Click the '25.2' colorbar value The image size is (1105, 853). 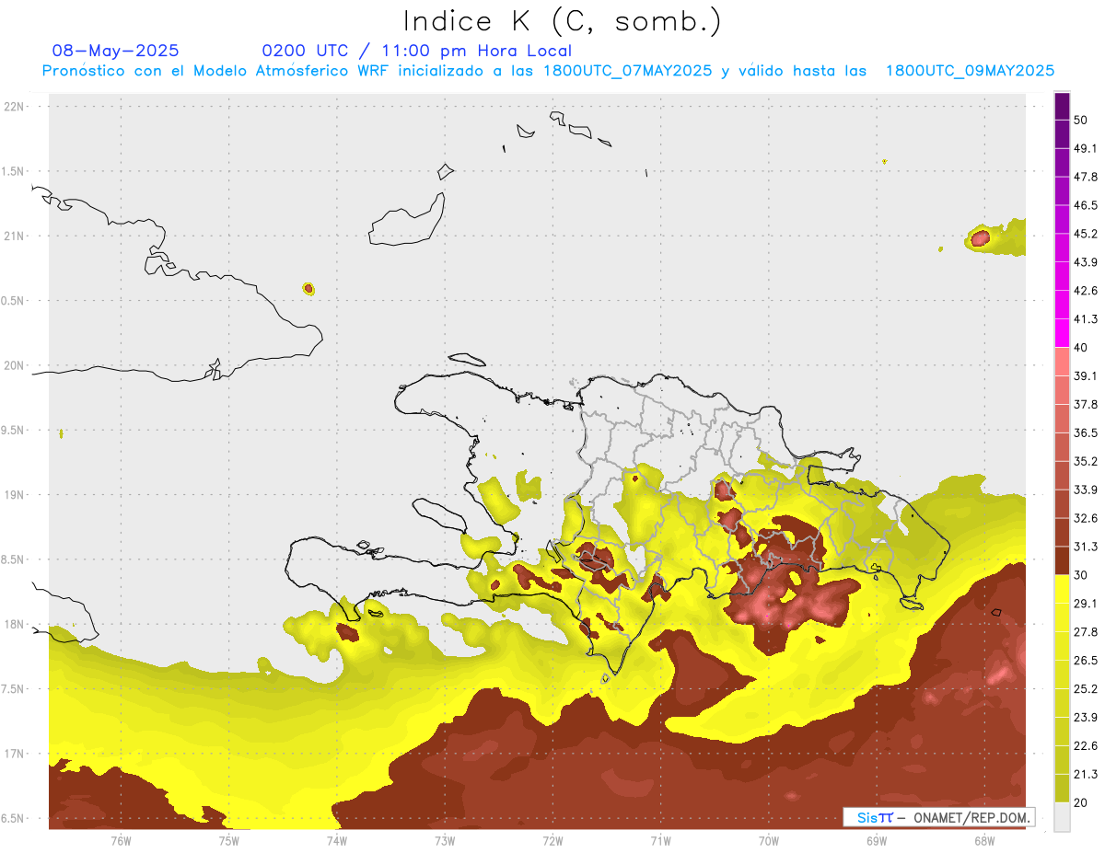tap(1085, 689)
